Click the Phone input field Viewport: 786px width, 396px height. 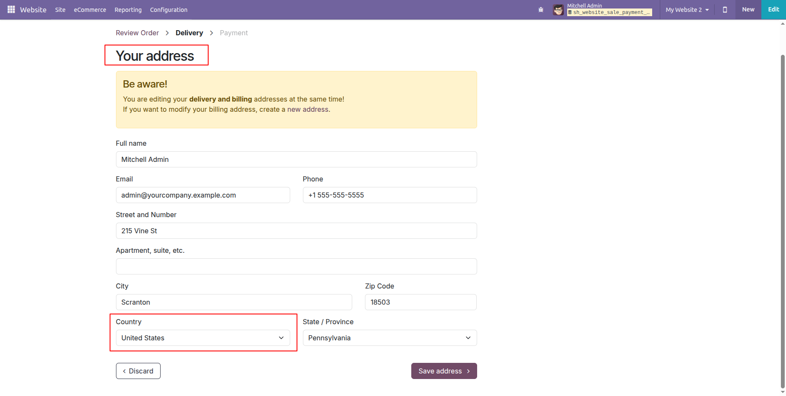point(390,195)
